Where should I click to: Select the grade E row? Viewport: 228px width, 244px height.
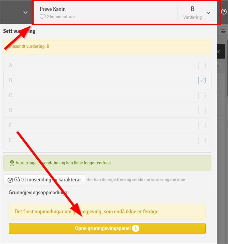(107, 125)
